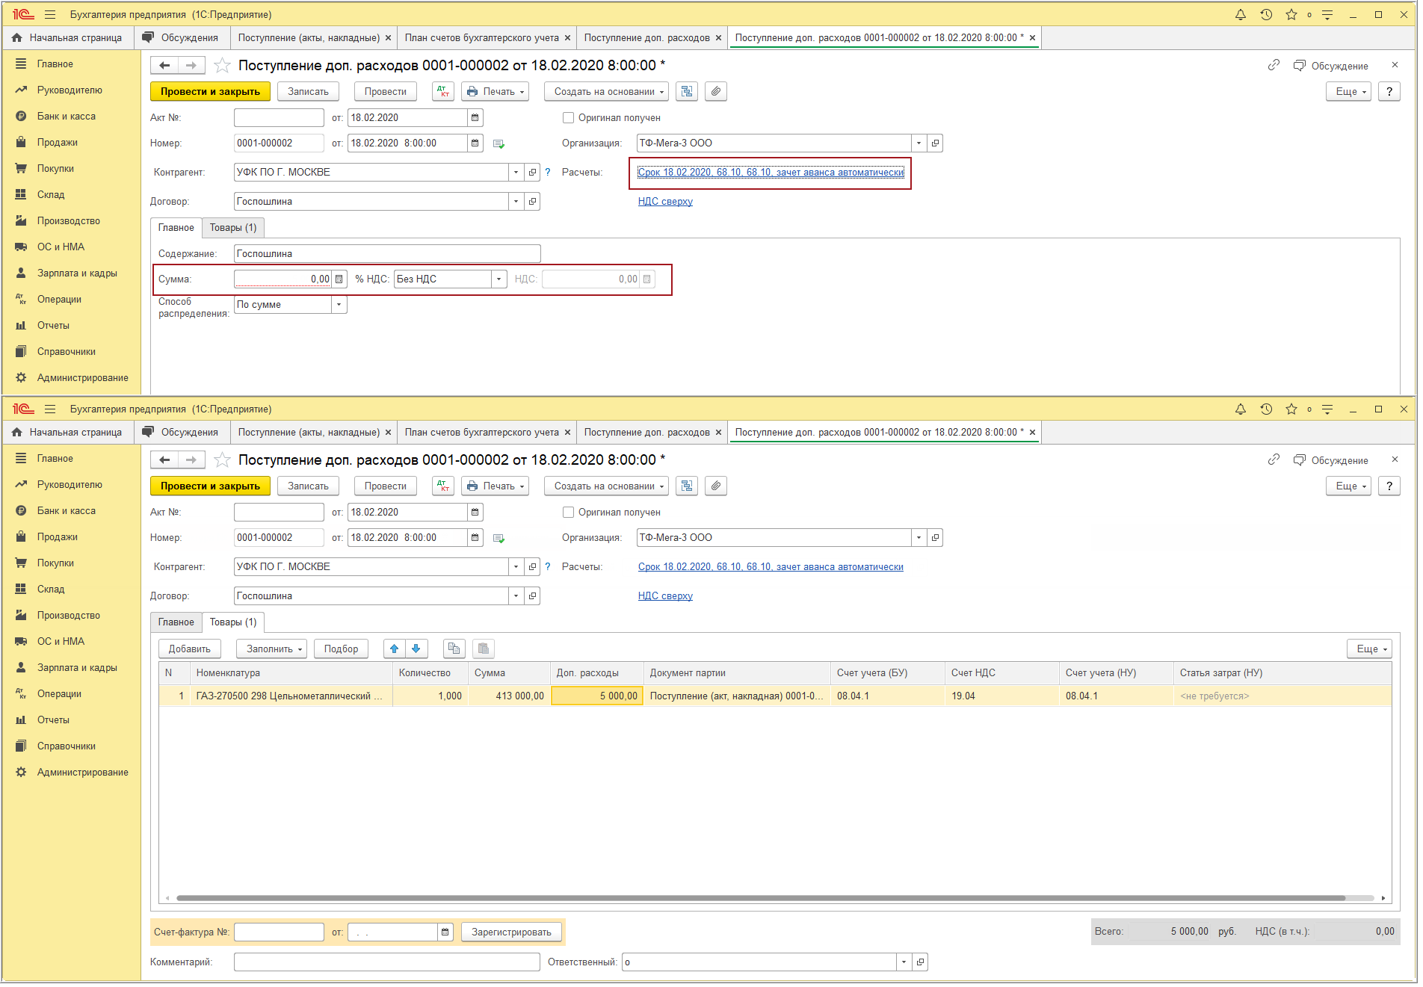Click Зарегистрировать invoice button in the lower window

tap(512, 932)
